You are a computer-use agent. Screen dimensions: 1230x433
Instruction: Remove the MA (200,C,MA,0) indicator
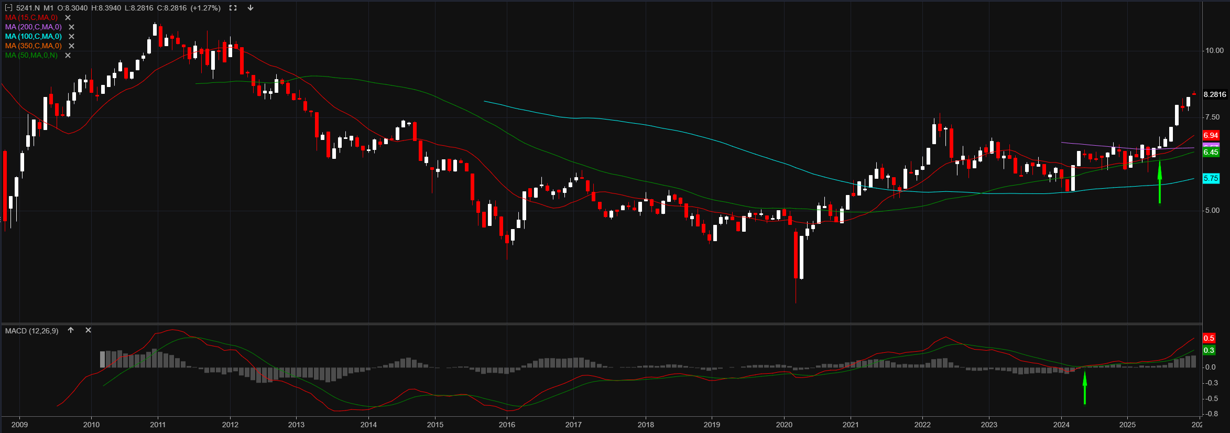coord(72,27)
